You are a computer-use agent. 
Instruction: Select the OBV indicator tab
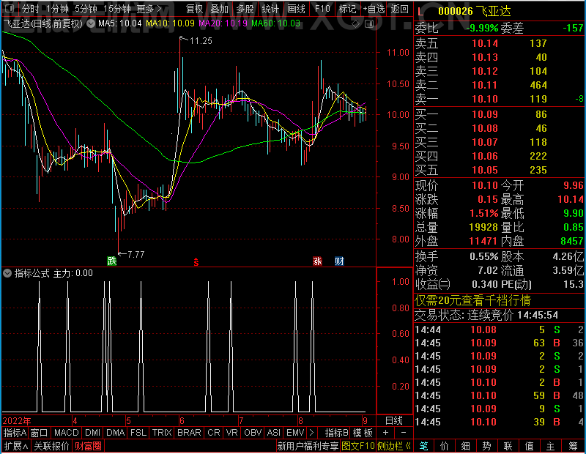click(253, 433)
